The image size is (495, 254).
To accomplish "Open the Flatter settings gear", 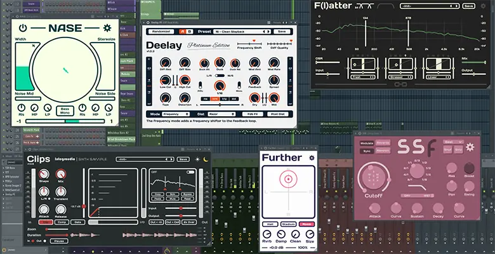I will 484,6.
